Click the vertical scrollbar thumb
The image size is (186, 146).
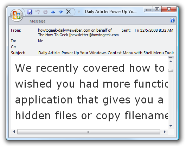pyautogui.click(x=171, y=70)
